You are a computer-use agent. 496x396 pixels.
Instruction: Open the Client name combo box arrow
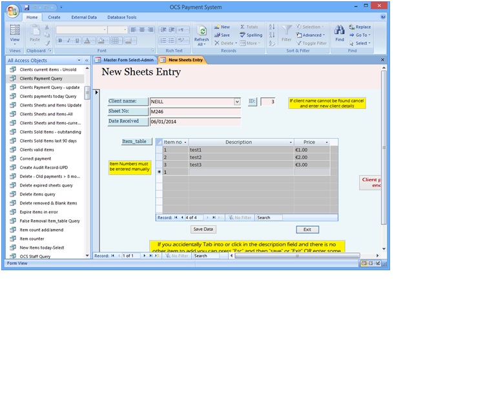[237, 102]
